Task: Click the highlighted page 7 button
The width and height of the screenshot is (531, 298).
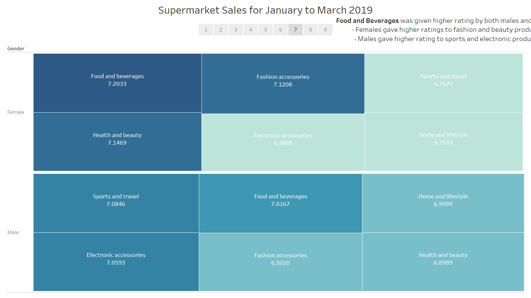Action: [x=295, y=29]
